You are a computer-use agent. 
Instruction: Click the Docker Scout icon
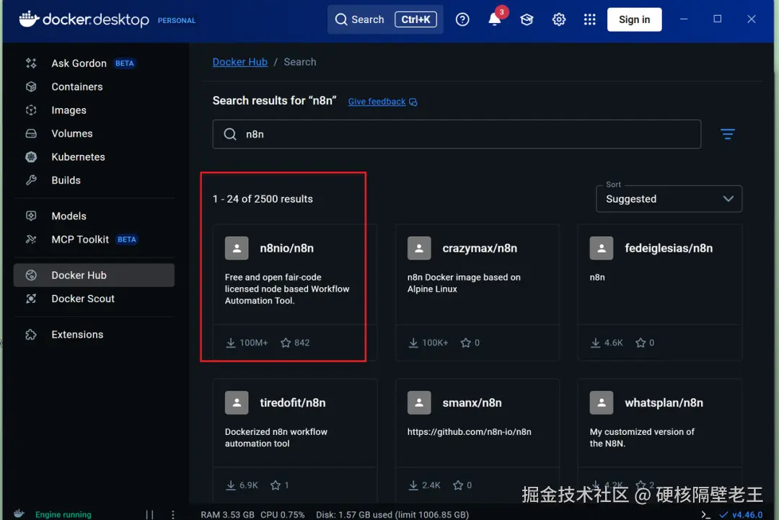[31, 299]
